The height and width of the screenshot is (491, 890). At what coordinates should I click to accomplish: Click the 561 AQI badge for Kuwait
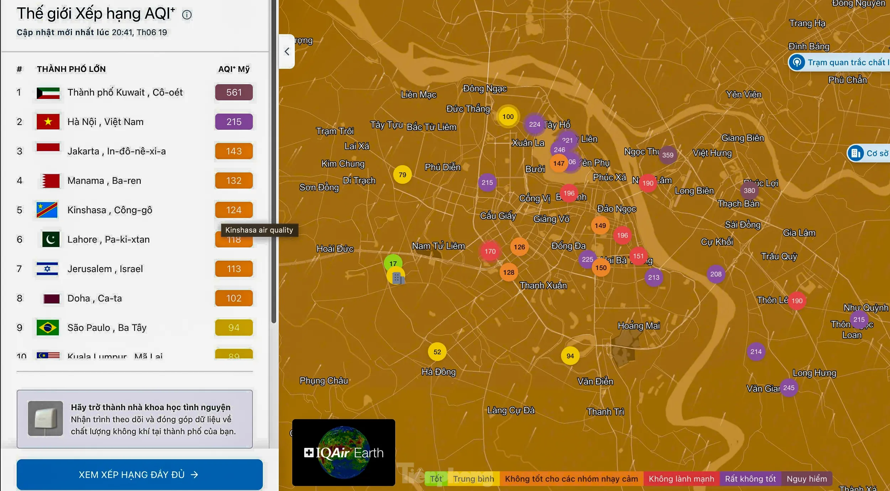coord(234,93)
